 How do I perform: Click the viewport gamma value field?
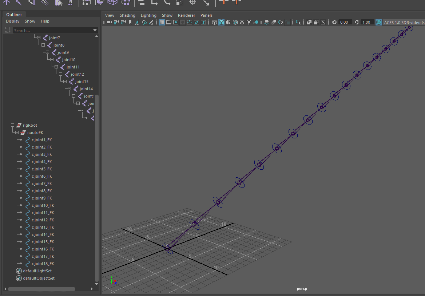point(366,22)
